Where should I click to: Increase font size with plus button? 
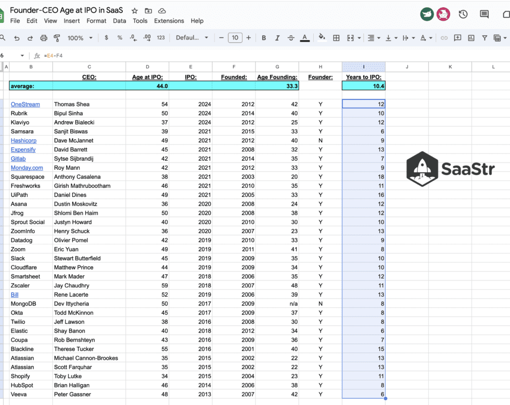coord(249,37)
